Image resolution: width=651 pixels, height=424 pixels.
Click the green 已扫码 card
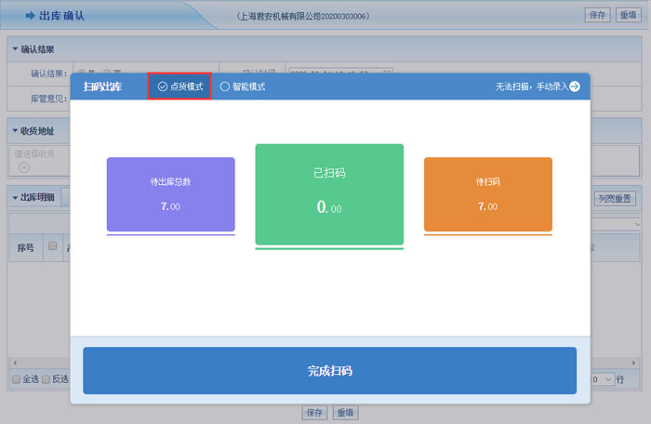(329, 193)
